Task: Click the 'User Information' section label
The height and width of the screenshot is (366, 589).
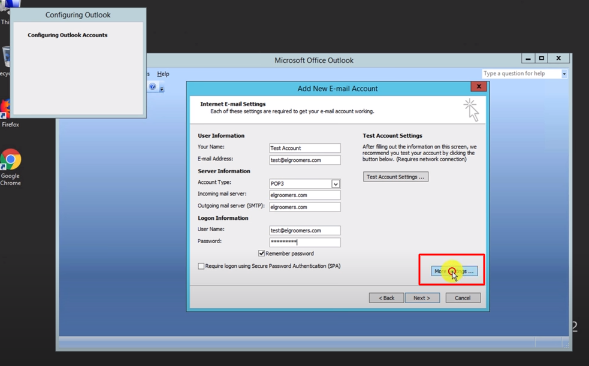Action: [x=221, y=135]
